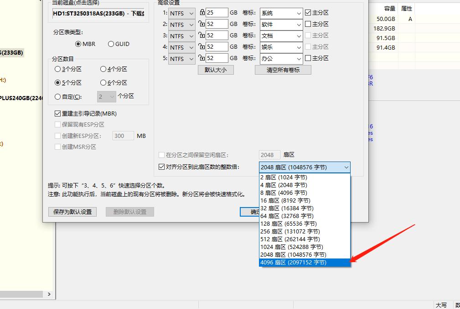Check 主分区 for partition 2
Viewport: 460px width, 309px height.
pos(308,24)
